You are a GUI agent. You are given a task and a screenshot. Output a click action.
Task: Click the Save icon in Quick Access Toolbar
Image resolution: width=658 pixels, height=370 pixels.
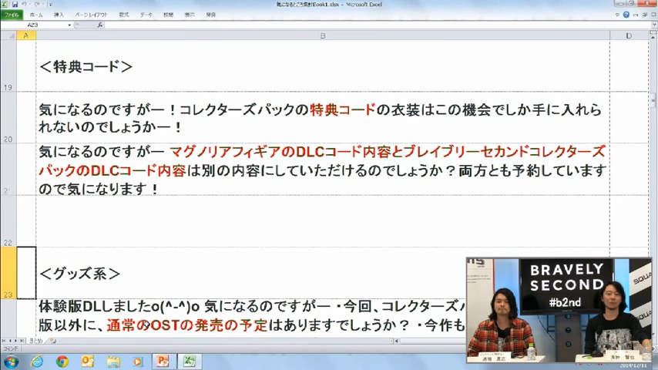(x=15, y=4)
